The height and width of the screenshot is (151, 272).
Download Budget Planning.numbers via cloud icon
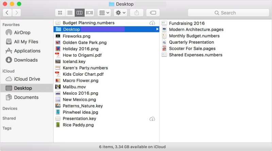click(152, 23)
